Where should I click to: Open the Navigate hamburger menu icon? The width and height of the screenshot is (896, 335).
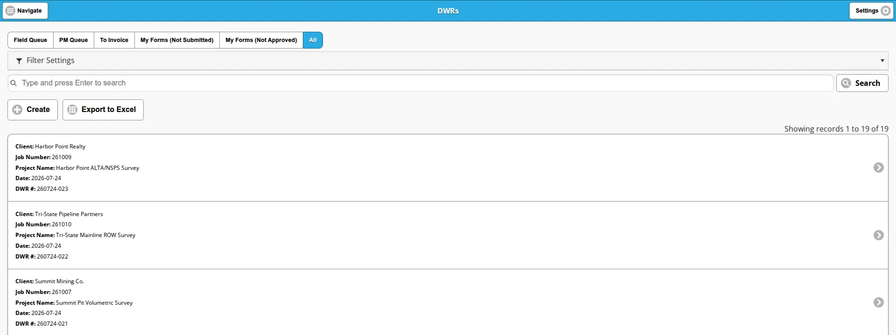click(x=10, y=11)
